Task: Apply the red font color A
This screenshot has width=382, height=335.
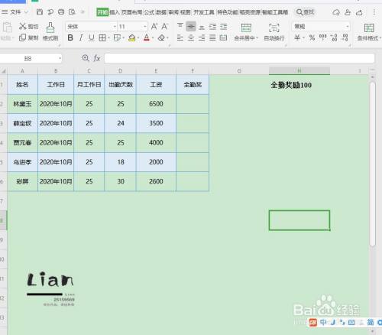Action: coord(147,37)
